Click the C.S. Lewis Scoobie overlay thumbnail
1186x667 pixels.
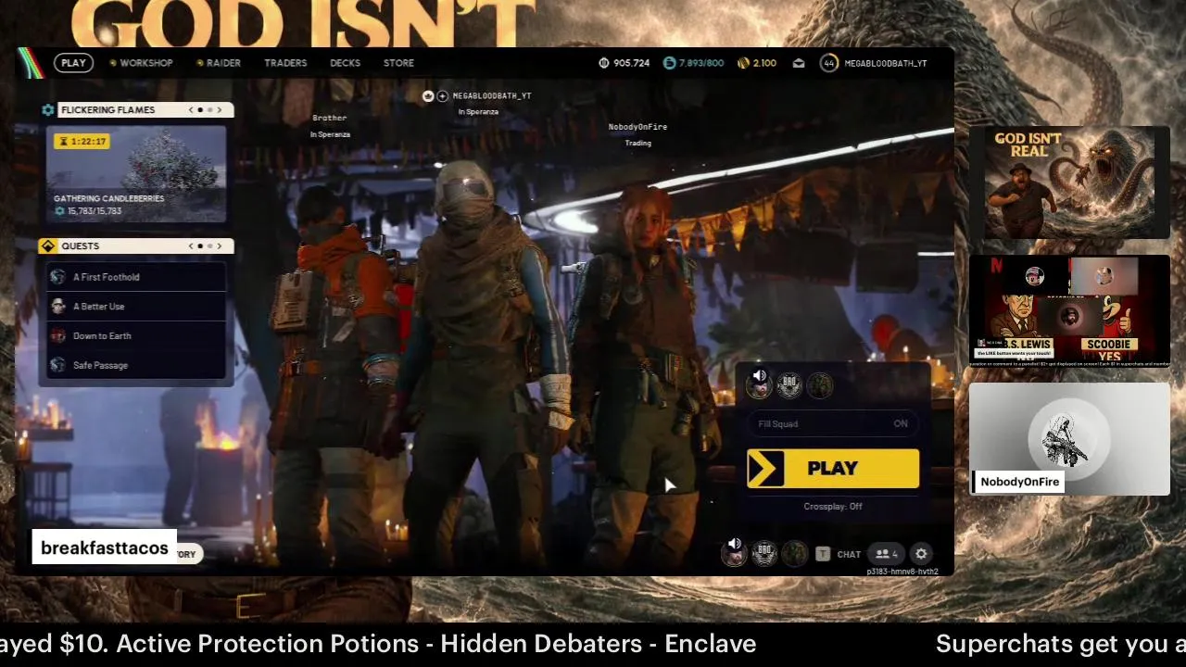(1069, 311)
